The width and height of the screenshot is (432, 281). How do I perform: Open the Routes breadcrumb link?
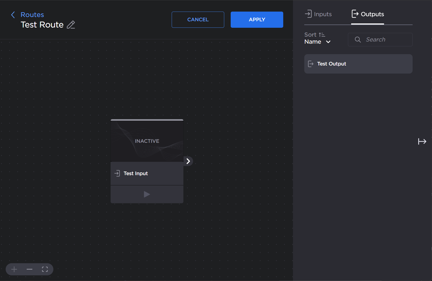[32, 15]
